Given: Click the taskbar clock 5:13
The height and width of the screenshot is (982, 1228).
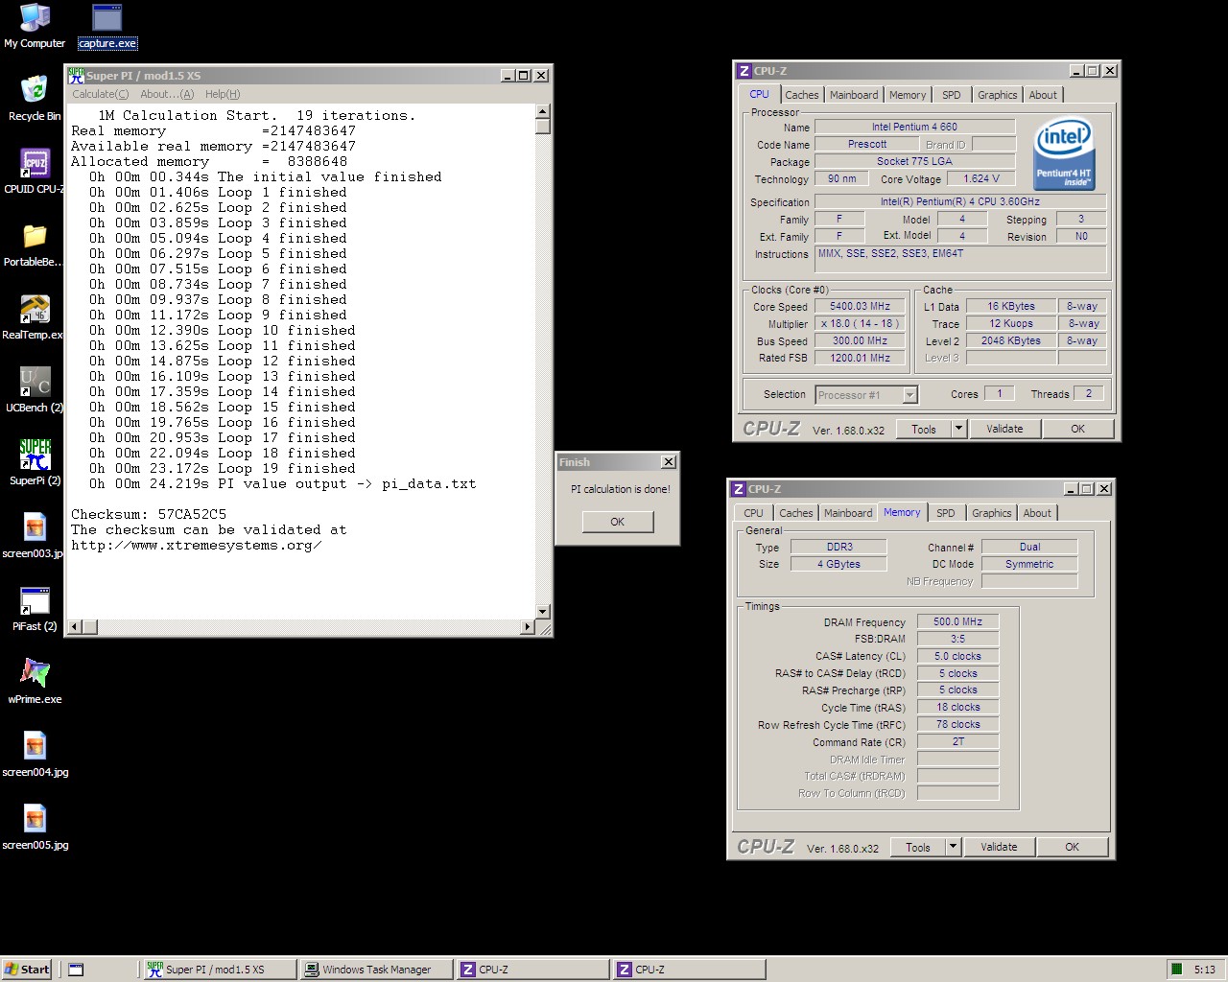Looking at the screenshot, I should [x=1204, y=970].
